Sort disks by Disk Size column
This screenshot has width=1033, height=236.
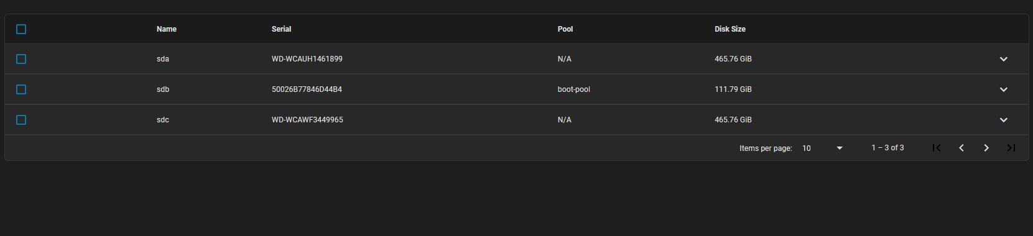pyautogui.click(x=730, y=29)
